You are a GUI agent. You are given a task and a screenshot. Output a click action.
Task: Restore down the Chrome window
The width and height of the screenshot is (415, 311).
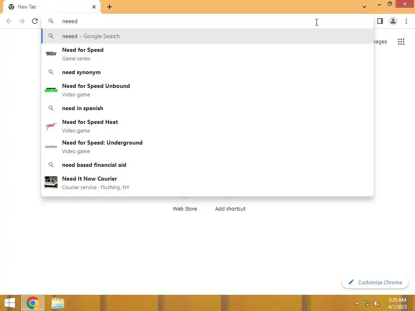coord(389,4)
